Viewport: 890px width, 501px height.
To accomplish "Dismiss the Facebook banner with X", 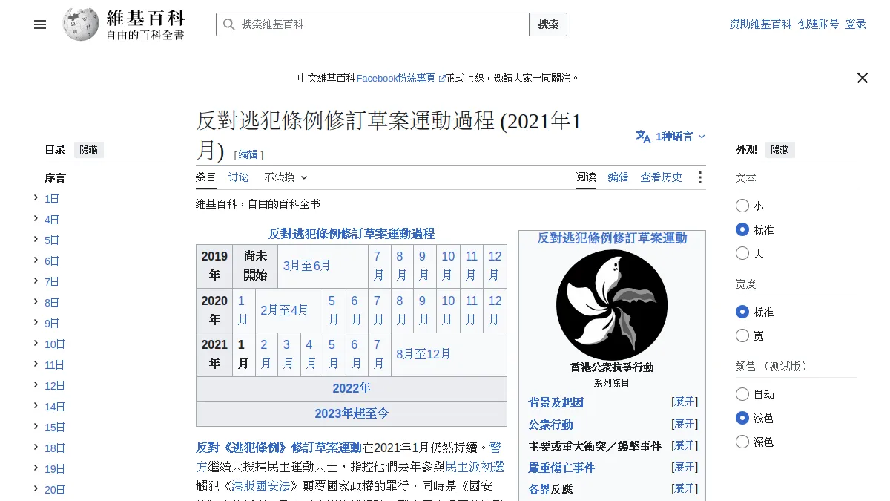I will [862, 78].
